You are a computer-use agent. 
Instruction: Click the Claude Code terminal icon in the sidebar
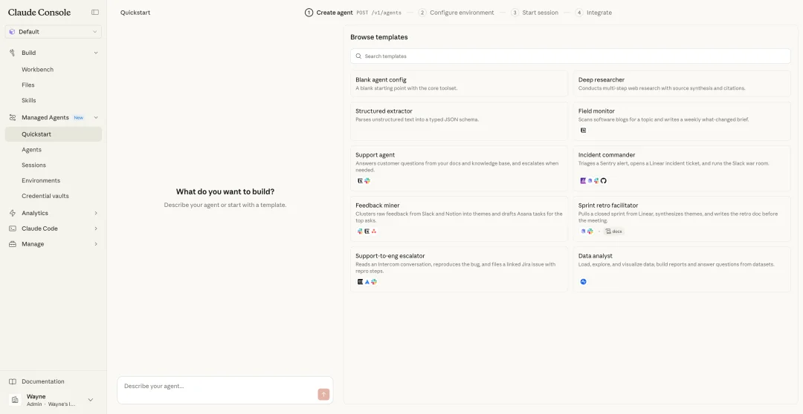pos(13,229)
